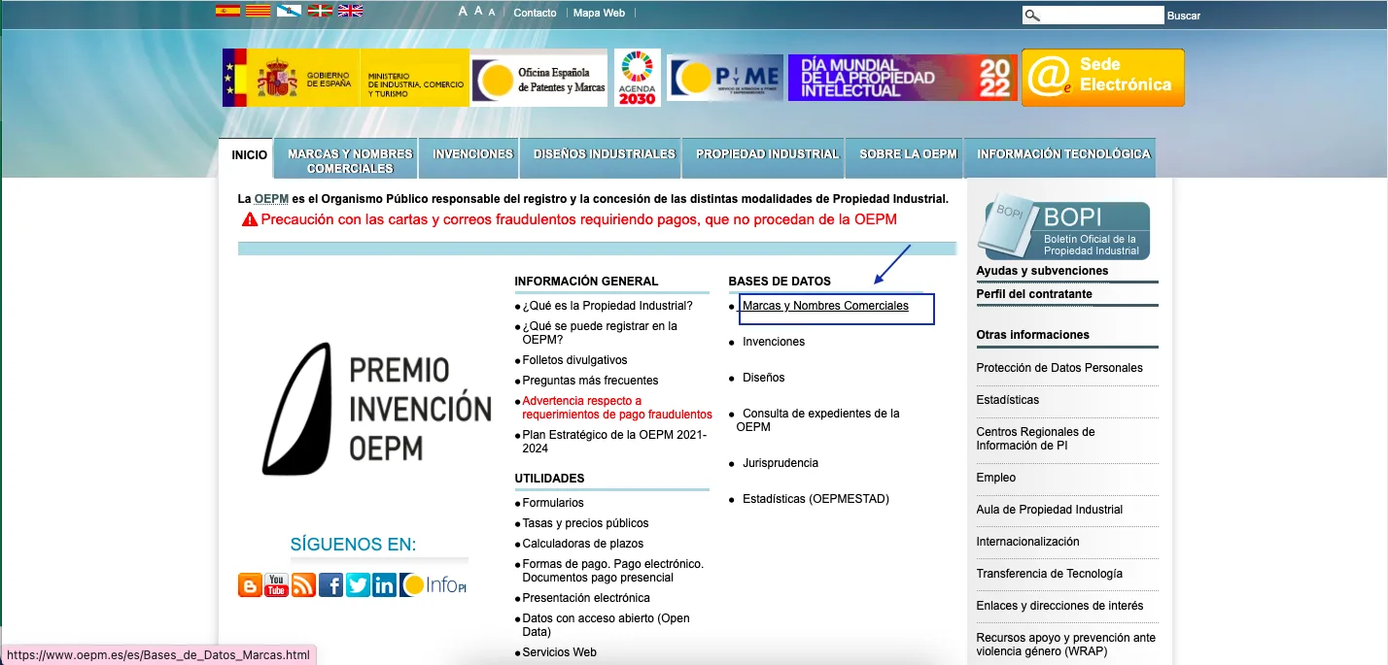Open Plan Estratégico de la OEPM 2021-2024
The height and width of the screenshot is (665, 1388).
614,442
